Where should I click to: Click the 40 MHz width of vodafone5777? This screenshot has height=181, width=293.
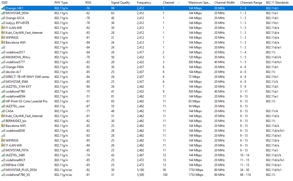(x=219, y=62)
